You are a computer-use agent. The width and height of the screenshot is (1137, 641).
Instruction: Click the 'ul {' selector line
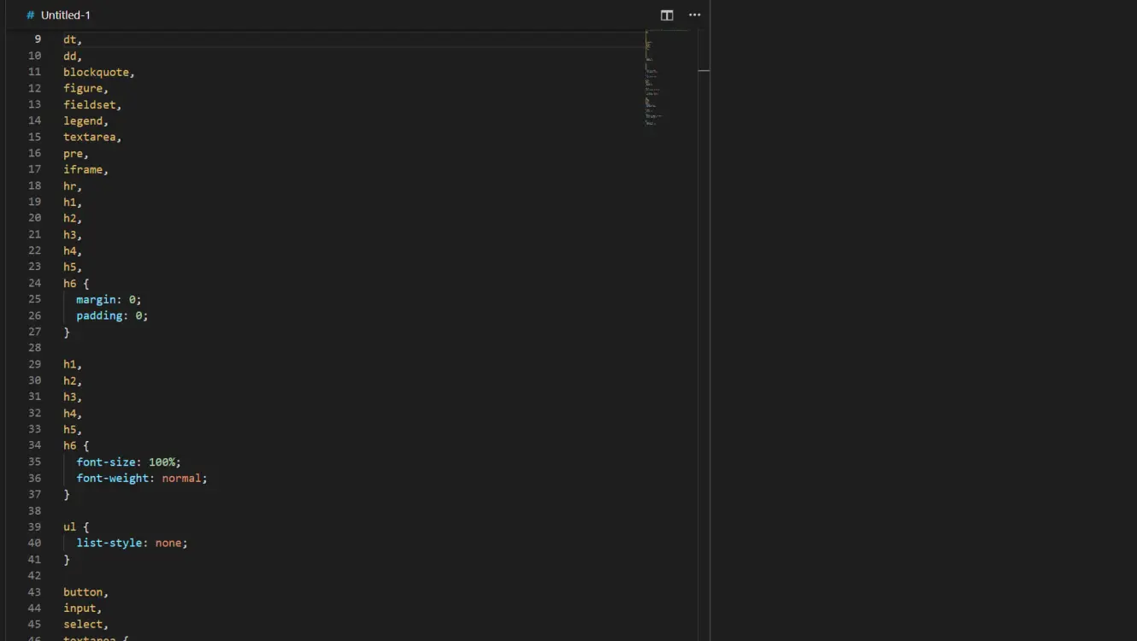pyautogui.click(x=76, y=526)
